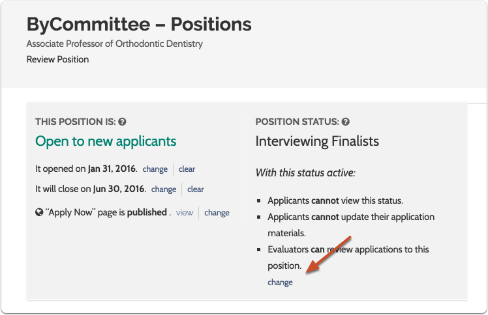Viewport: 488px width, 315px height.
Task: Clear the Jan 31, 2016 opening date
Action: click(187, 169)
